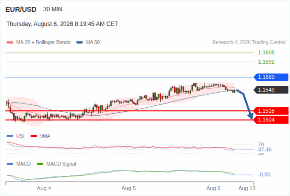Click the 30 MIN timeframe label
This screenshot has height=196, width=290.
pos(53,9)
